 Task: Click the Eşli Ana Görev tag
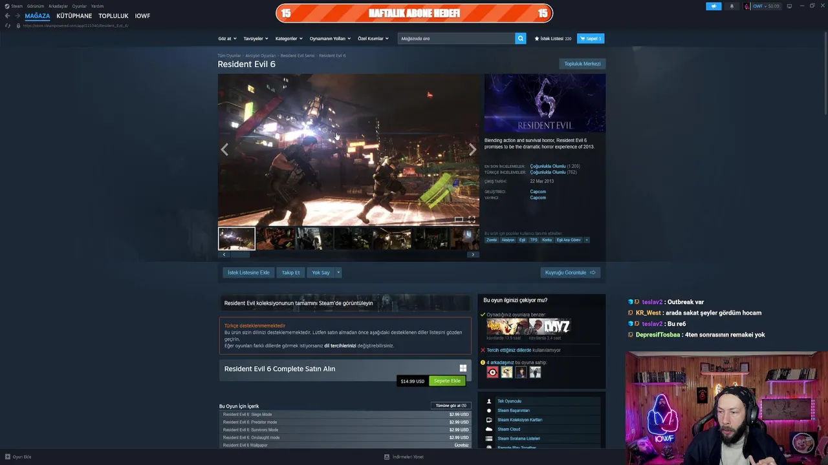pyautogui.click(x=569, y=240)
